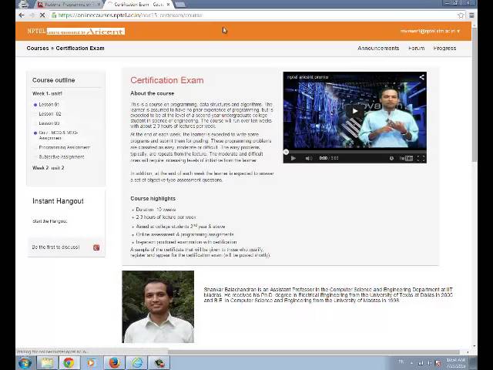Open the Chrome menu icon
Image resolution: width=493 pixels, height=370 pixels.
[x=471, y=15]
